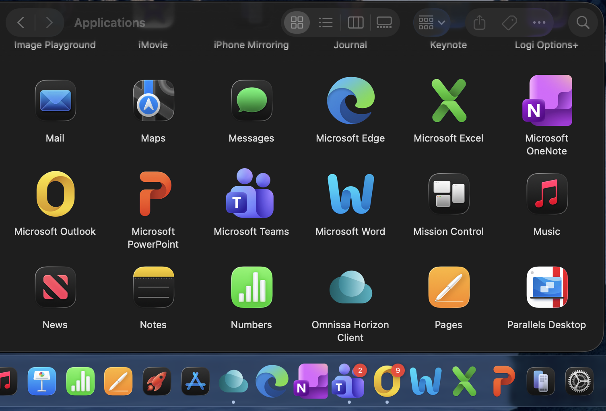The height and width of the screenshot is (411, 606).
Task: Open the More actions ellipsis menu
Action: point(539,23)
